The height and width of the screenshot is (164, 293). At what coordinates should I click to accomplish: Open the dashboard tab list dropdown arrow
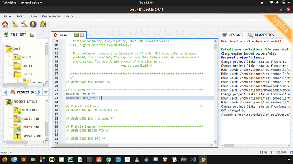(46, 92)
